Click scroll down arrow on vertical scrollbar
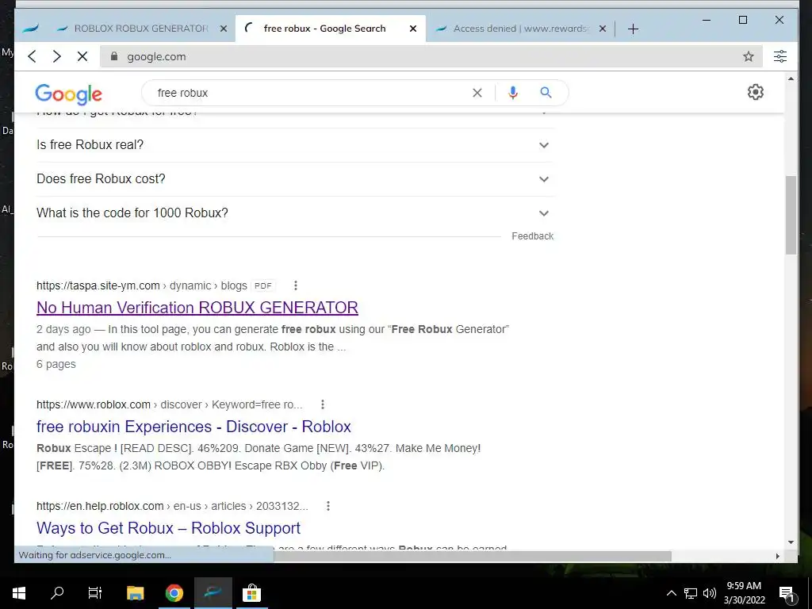Screen dimensions: 812x609 tap(791, 542)
